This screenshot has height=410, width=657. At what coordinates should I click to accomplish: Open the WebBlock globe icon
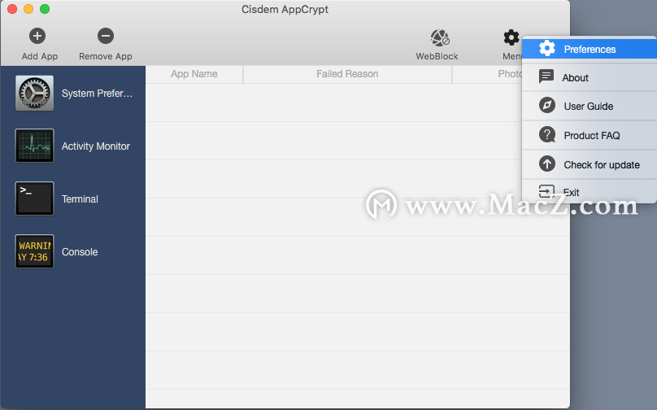pos(440,37)
